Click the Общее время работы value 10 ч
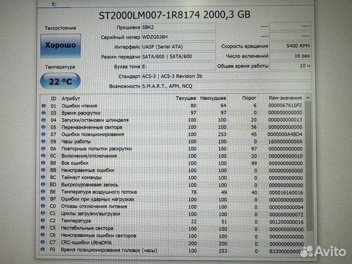The height and width of the screenshot is (264, 352). 290,66
